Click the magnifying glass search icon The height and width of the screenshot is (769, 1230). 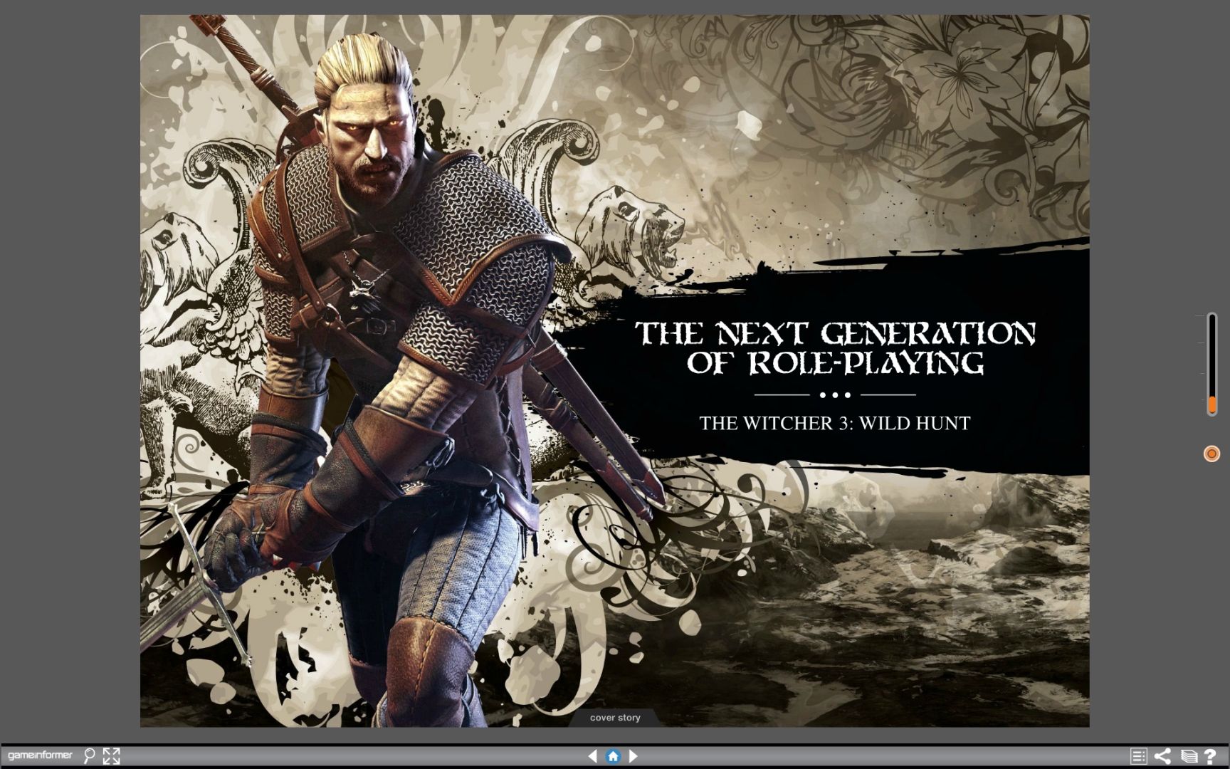click(x=89, y=755)
